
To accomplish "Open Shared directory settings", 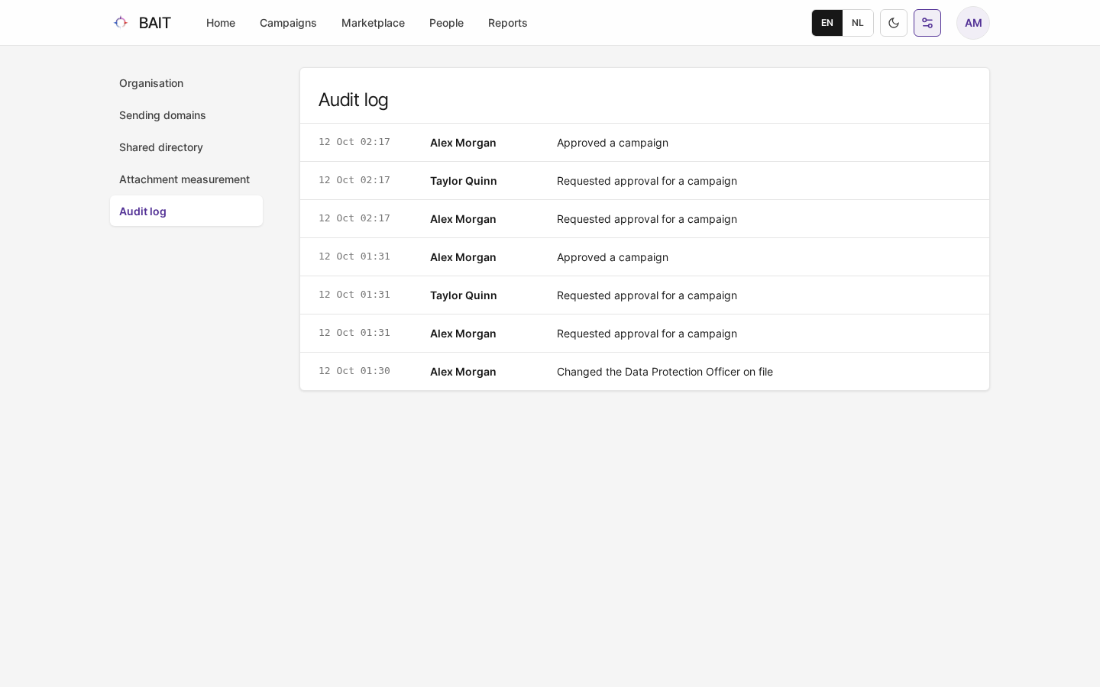I will pyautogui.click(x=186, y=147).
